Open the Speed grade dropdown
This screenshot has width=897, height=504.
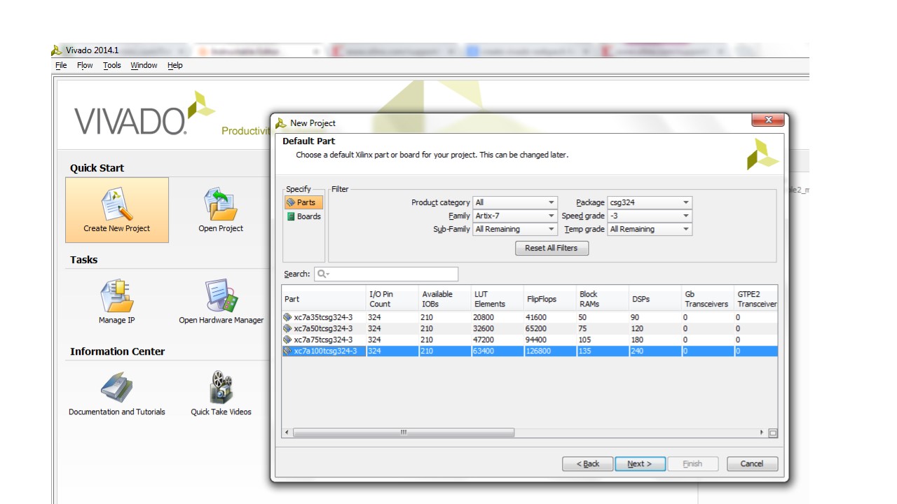point(650,216)
